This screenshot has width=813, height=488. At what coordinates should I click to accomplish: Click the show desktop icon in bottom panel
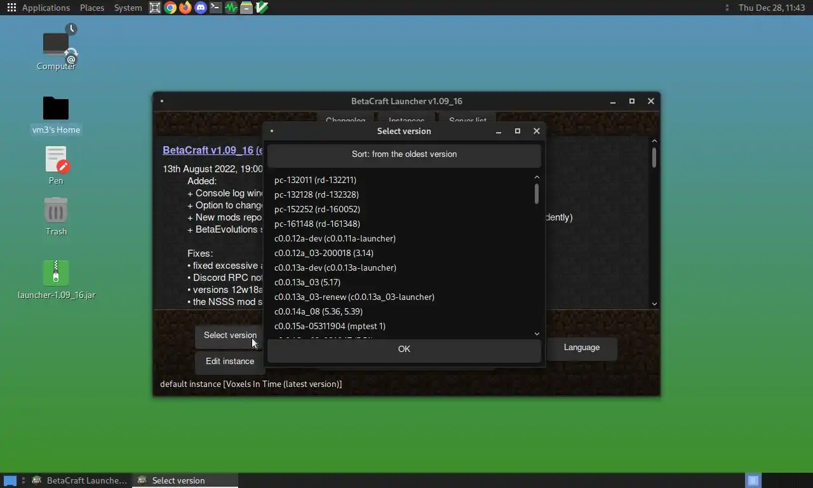(10, 480)
